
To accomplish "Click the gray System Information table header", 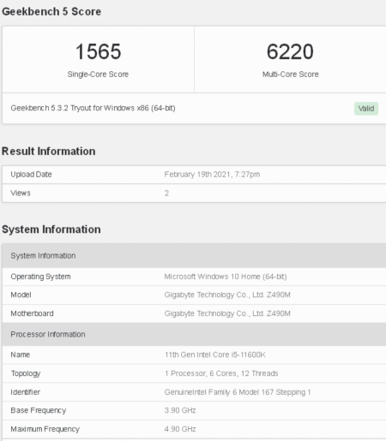I will click(194, 256).
